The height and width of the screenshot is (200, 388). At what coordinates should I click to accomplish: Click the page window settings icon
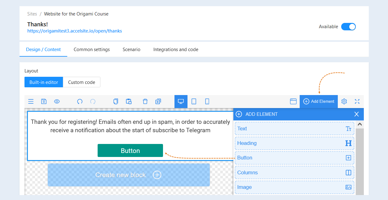click(293, 102)
